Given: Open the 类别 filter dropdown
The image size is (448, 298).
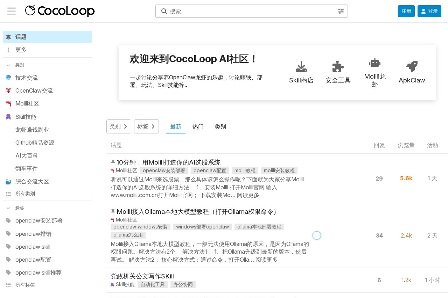Looking at the screenshot, I should point(119,126).
